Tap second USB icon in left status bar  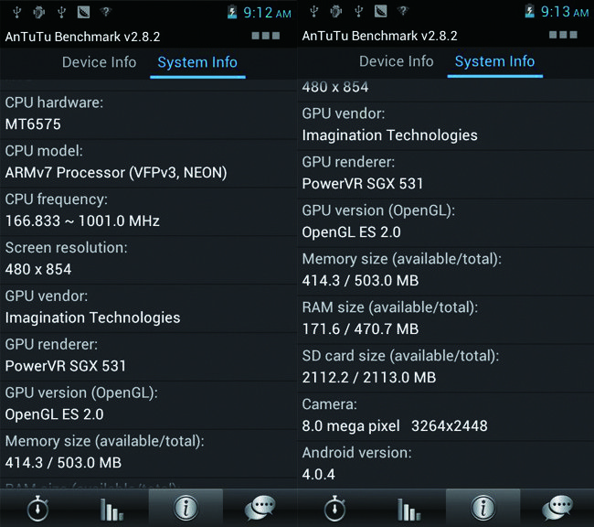pyautogui.click(x=61, y=12)
